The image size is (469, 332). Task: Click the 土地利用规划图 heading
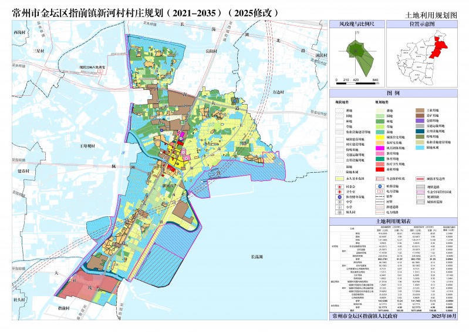pyautogui.click(x=431, y=15)
